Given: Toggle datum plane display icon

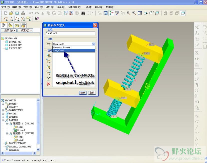Looking at the screenshot, I should [x=5, y=19].
